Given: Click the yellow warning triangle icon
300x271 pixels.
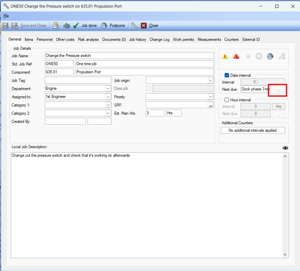Looking at the screenshot, I should [x=225, y=56].
